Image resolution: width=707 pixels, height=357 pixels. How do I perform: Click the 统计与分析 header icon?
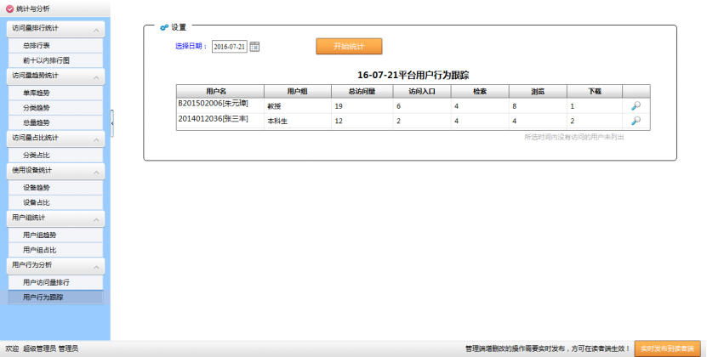point(9,8)
